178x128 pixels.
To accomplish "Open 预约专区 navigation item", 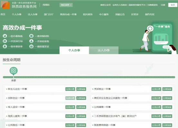I will [150, 14].
